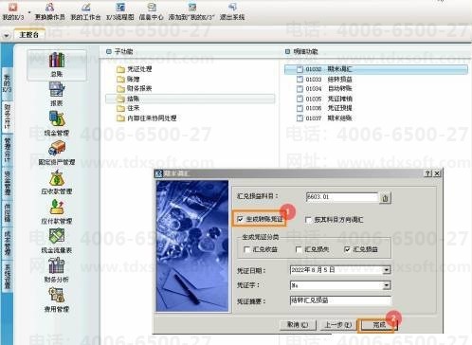
Task: Open the 现金管理 module icon
Action: point(57,123)
